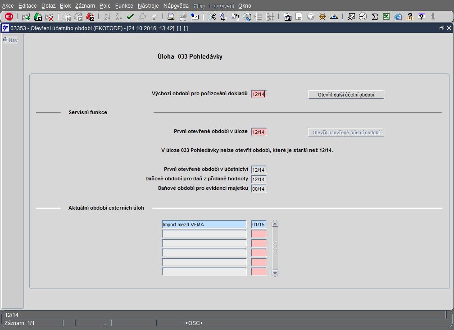
Task: Select the 'Import mezd VEMA' row field
Action: click(204, 225)
